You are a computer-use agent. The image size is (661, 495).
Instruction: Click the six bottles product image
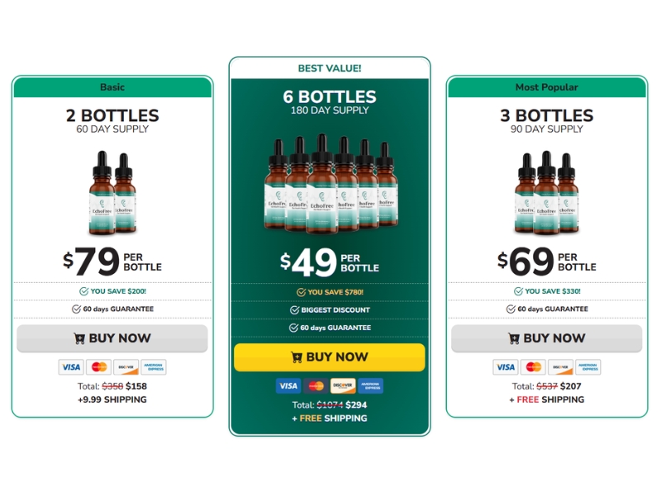(x=331, y=183)
